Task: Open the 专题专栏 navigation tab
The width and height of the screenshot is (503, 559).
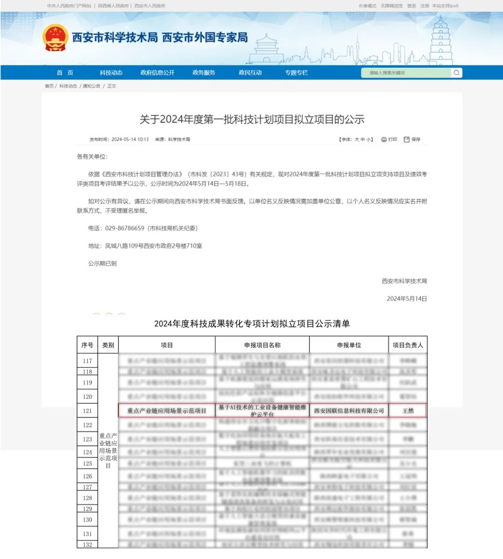Action: pos(297,73)
